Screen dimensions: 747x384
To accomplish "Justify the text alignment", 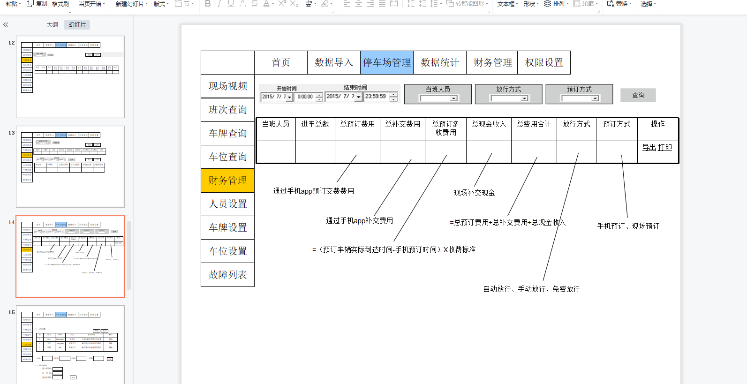I will point(382,4).
